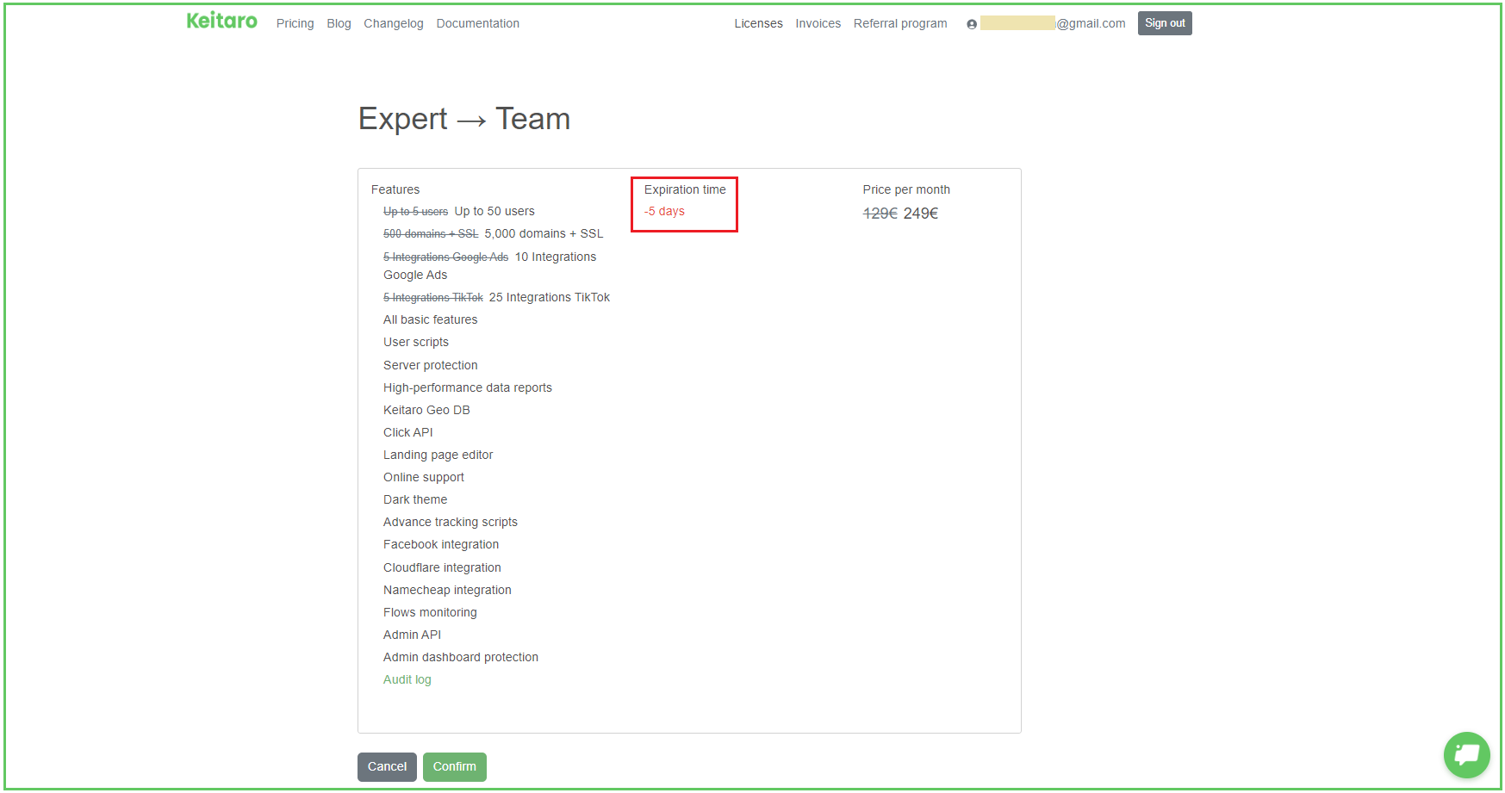
Task: Click 'Cloudflare integration' row
Action: (442, 567)
